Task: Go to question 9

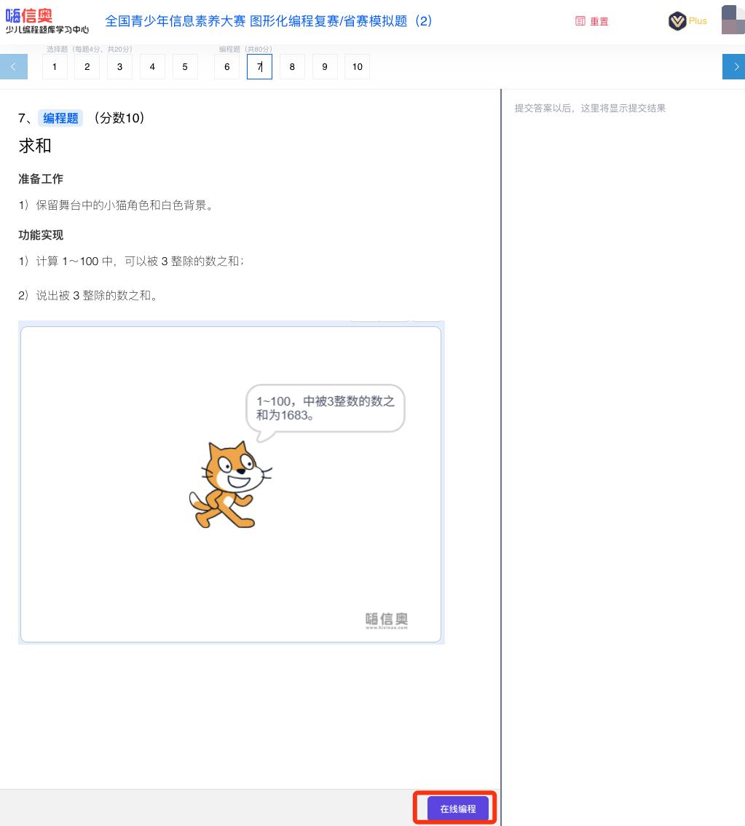Action: coord(325,67)
